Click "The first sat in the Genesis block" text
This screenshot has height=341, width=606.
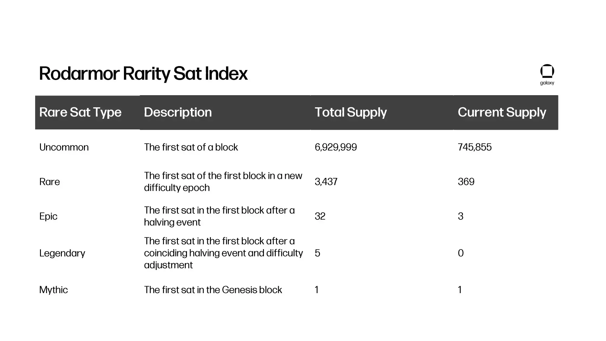pyautogui.click(x=213, y=290)
